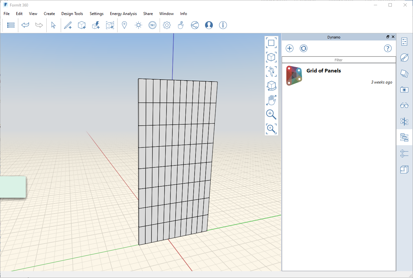Choose the Orbit navigation tool
This screenshot has width=413, height=278.
271,86
